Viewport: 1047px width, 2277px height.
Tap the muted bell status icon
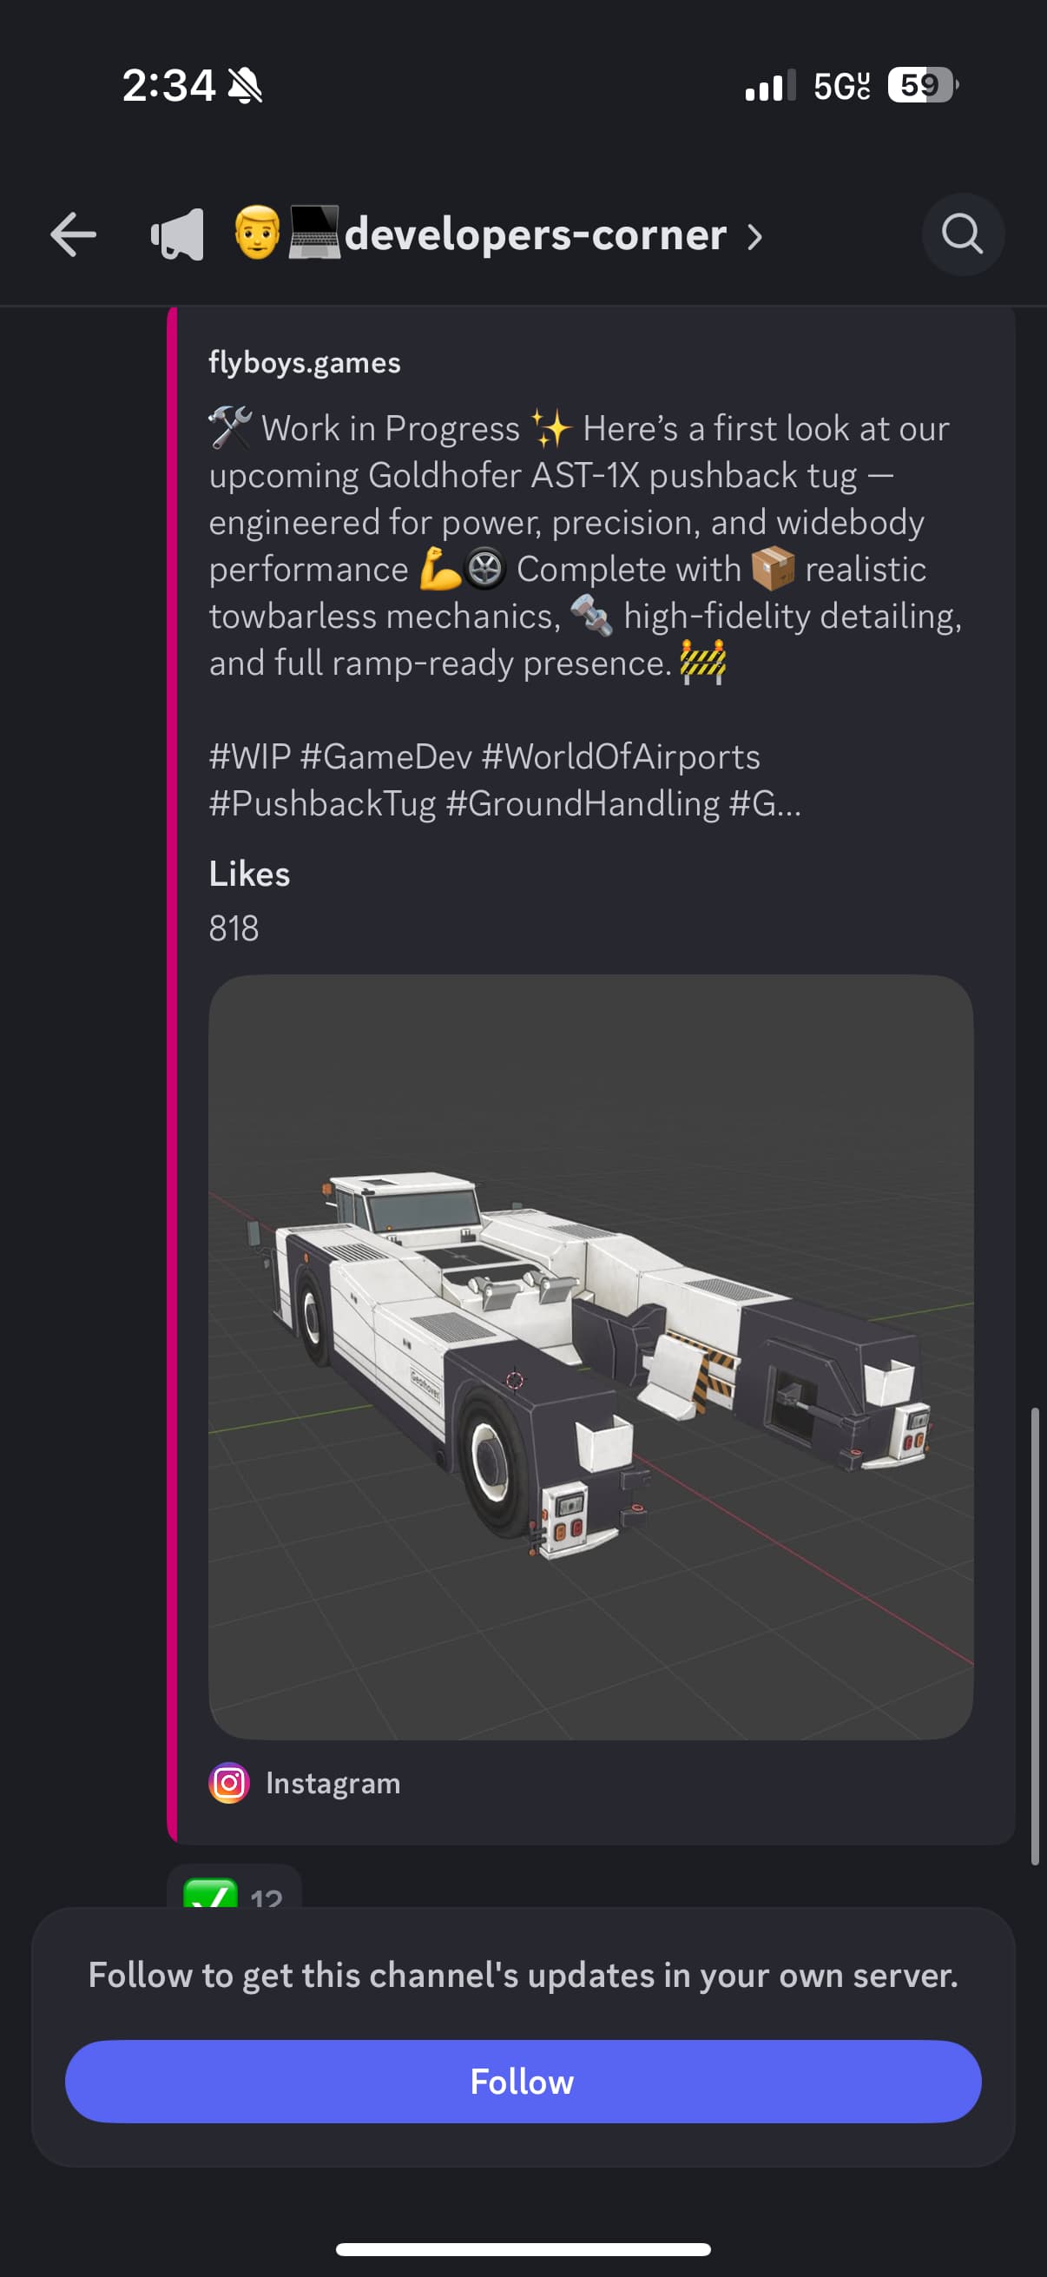coord(245,86)
